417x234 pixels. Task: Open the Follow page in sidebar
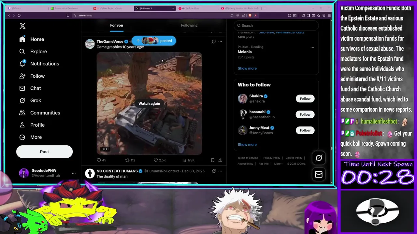pyautogui.click(x=32, y=76)
